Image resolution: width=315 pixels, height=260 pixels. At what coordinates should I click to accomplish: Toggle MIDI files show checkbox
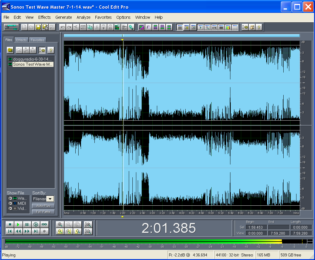click(x=10, y=203)
